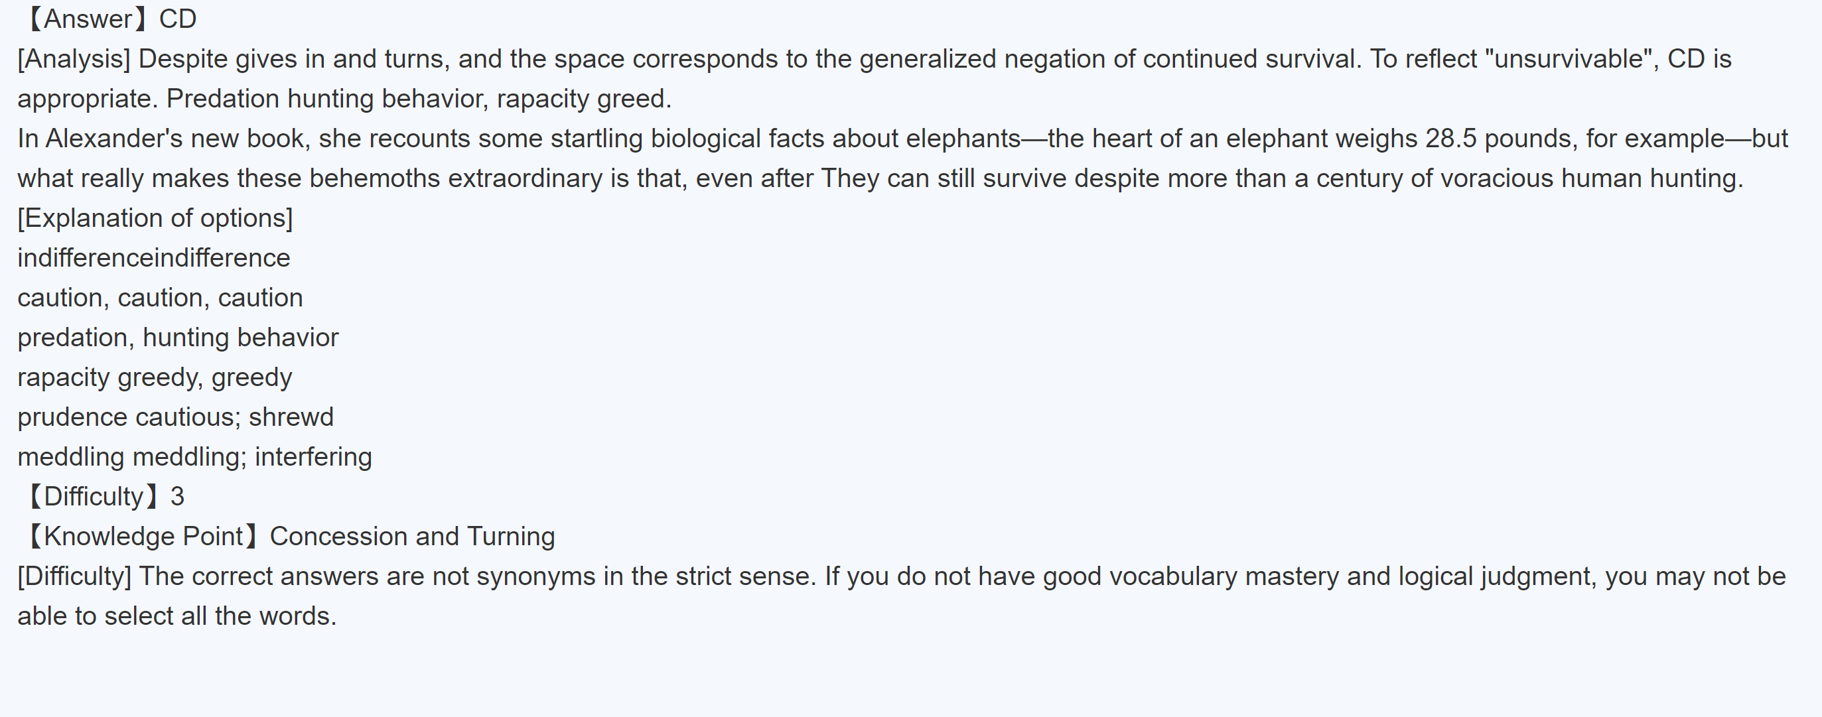Image resolution: width=1822 pixels, height=717 pixels.
Task: Click "able to select all the words." line
Action: [x=176, y=616]
